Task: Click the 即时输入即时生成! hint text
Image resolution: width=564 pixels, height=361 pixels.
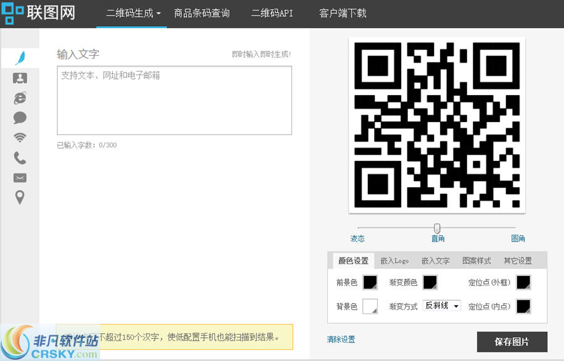Action: coord(261,54)
